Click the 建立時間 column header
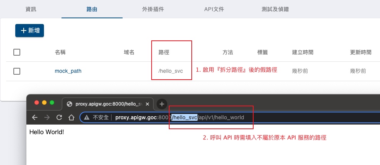 303,52
